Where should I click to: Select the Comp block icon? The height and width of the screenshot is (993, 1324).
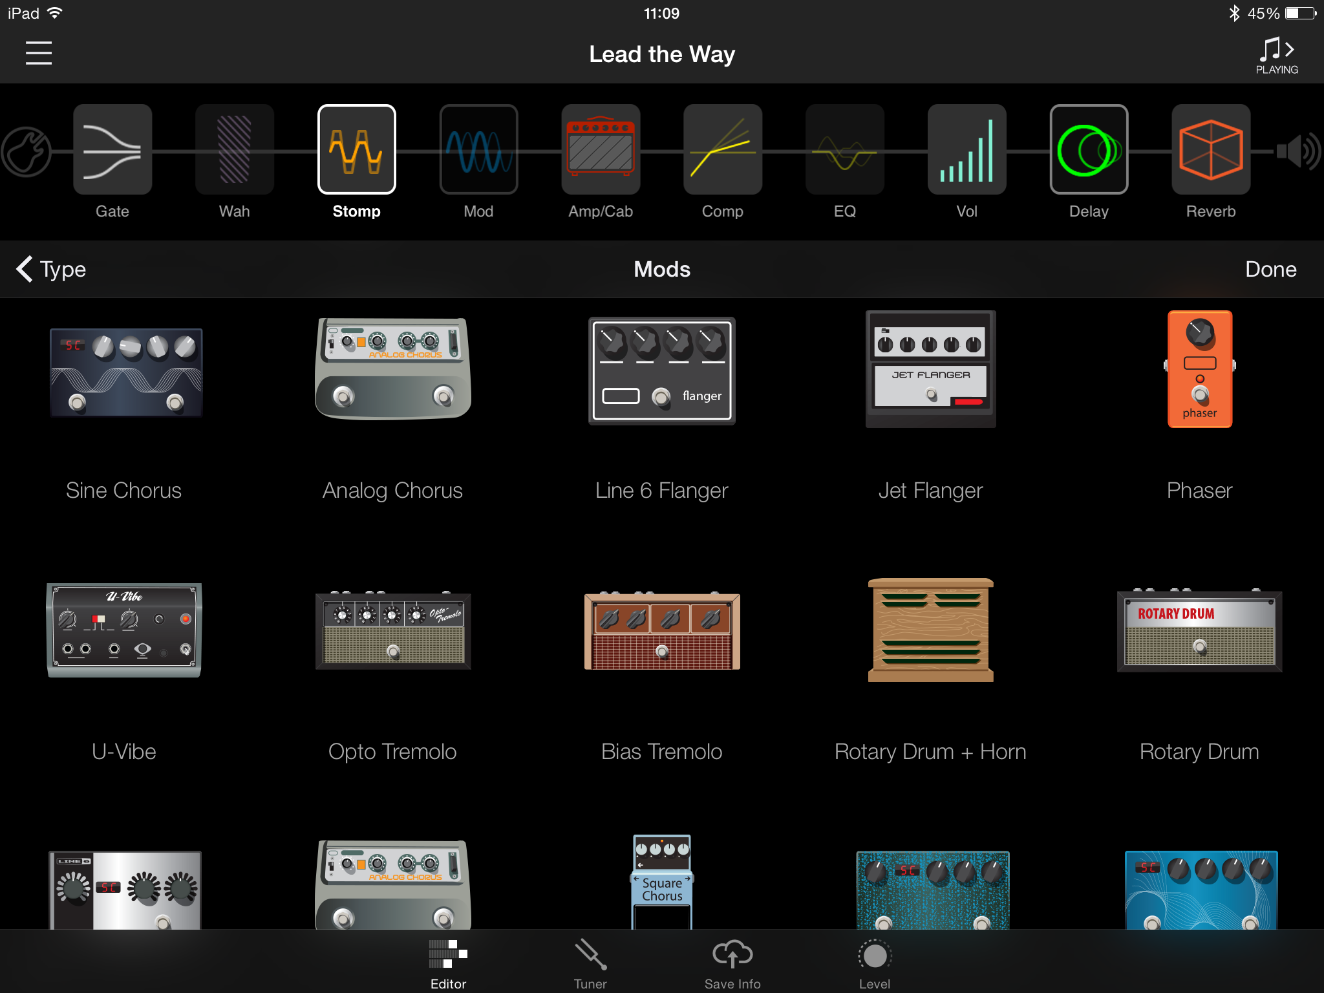[723, 149]
